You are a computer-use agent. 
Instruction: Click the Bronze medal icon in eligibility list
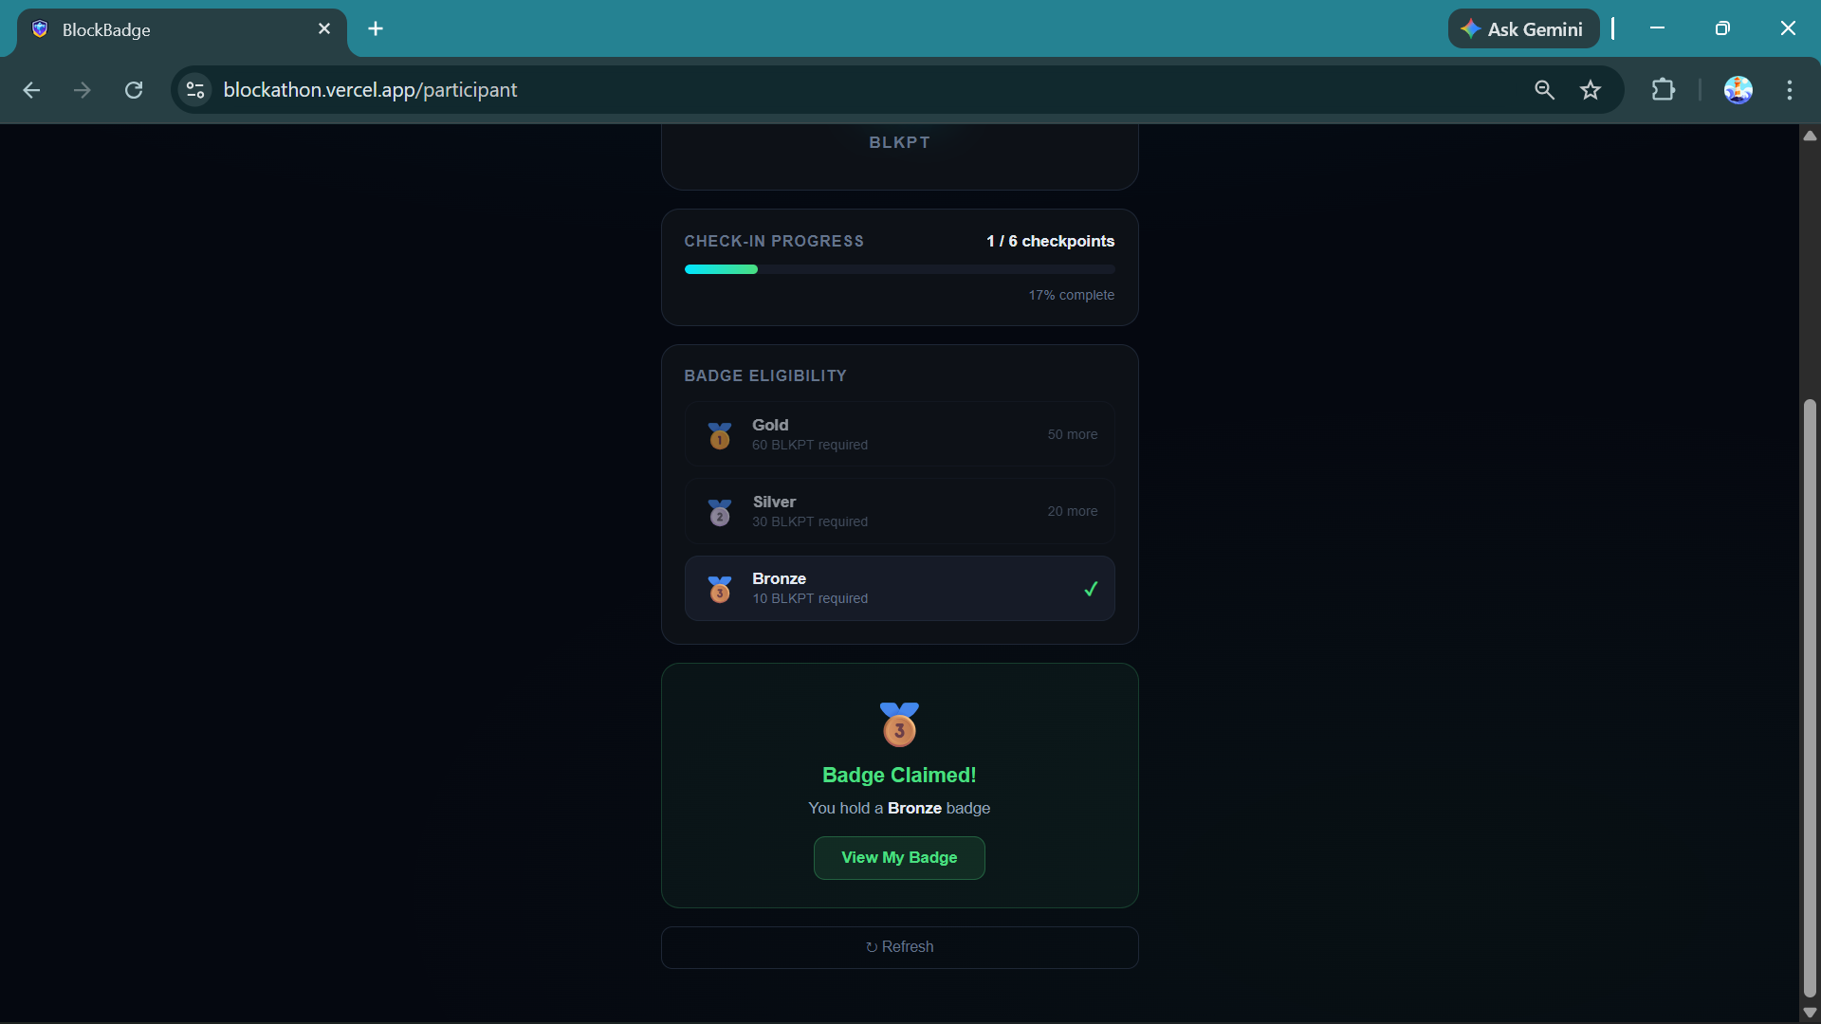point(720,589)
